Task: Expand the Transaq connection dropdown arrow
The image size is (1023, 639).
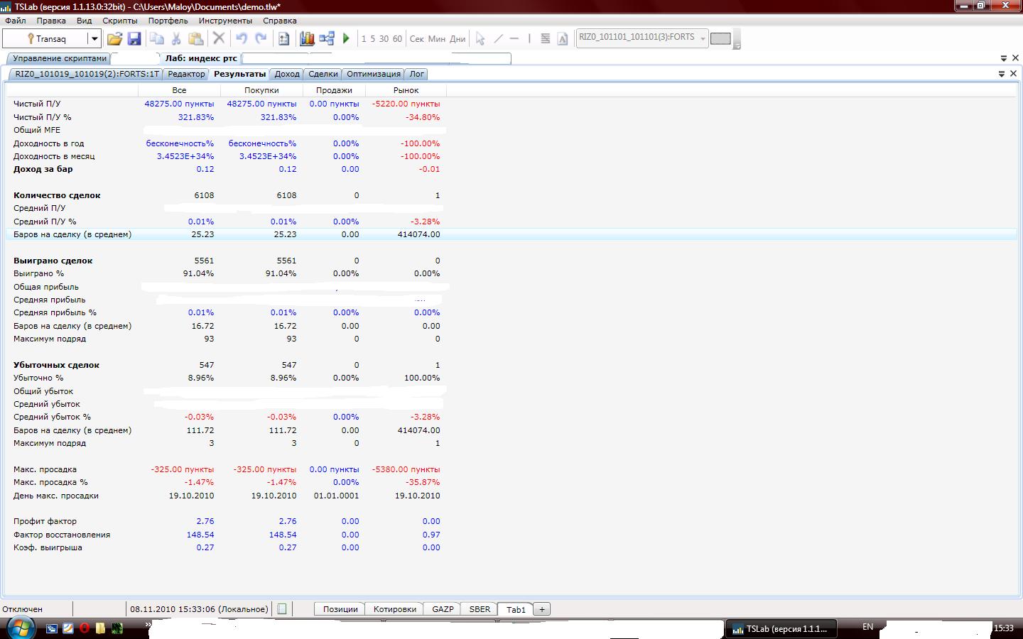Action: [94, 39]
